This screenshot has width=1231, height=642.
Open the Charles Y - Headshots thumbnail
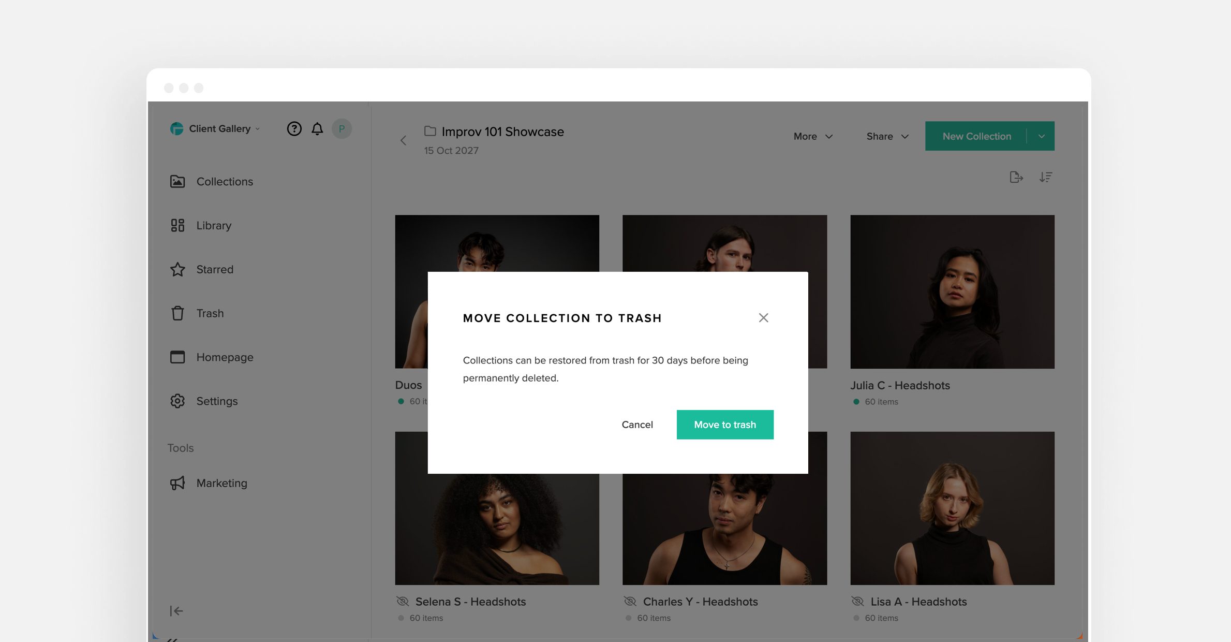724,529
